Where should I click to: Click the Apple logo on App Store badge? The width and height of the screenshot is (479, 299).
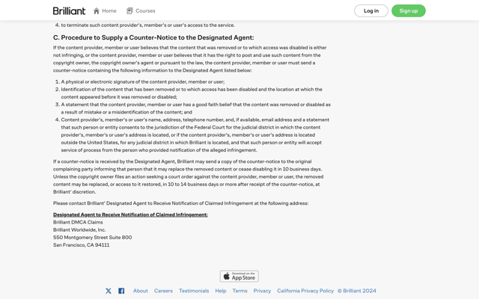[x=226, y=276]
